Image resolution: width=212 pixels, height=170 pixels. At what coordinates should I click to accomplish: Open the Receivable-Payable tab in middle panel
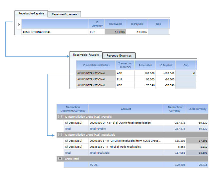86,55
